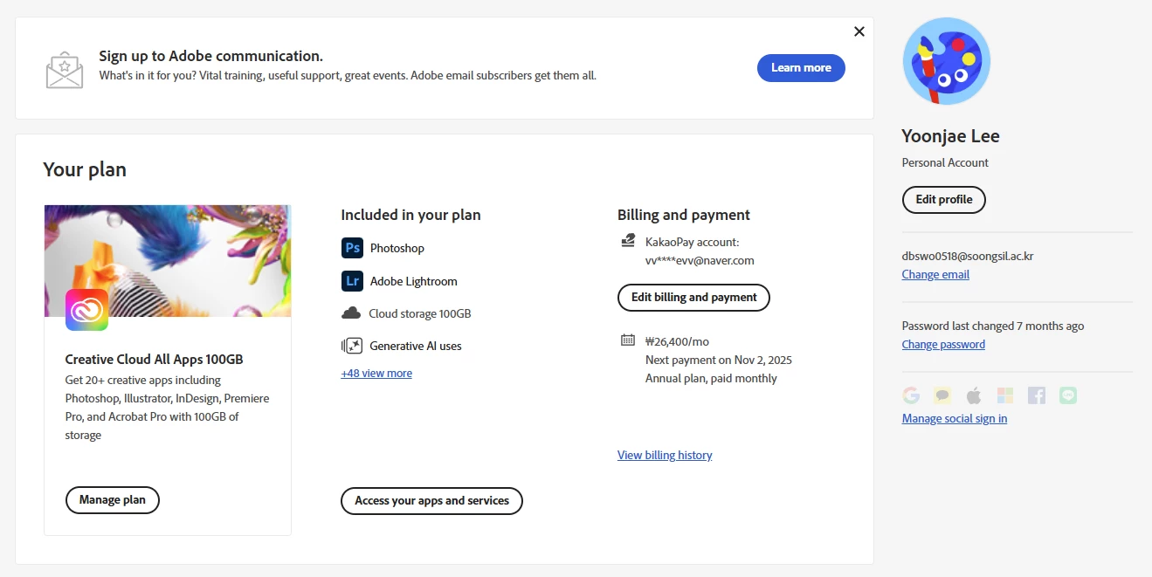The width and height of the screenshot is (1152, 577).
Task: Click the Creative Cloud rainbow logo icon
Action: click(x=86, y=310)
